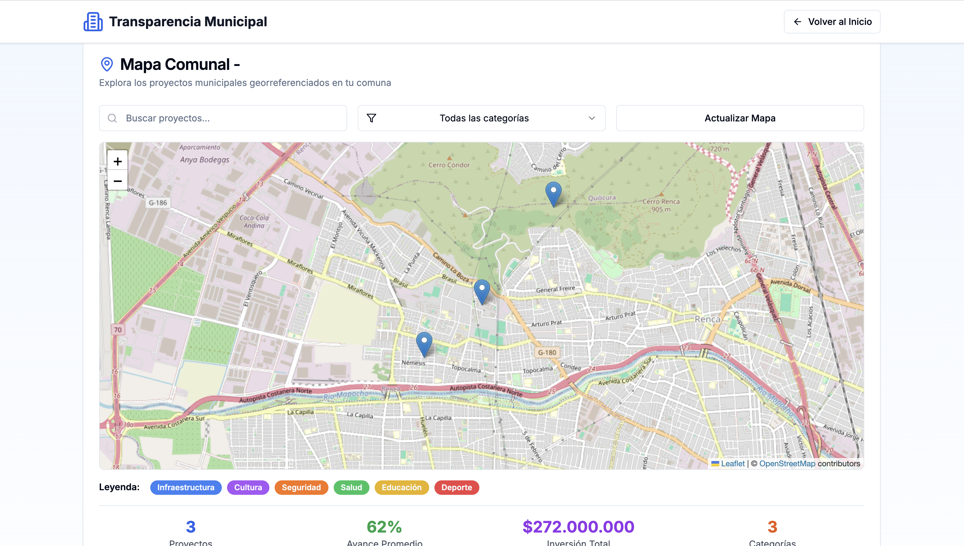964x546 pixels.
Task: Click the Transparencia Municipal building logo icon
Action: (x=93, y=22)
